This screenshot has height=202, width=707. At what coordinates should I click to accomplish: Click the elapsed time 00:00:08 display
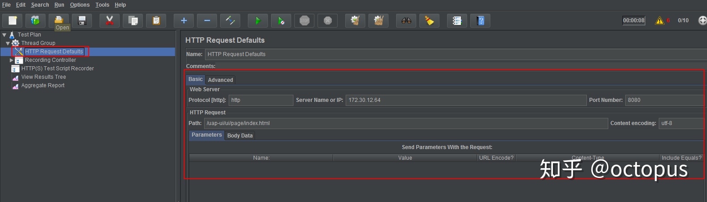[x=634, y=20]
